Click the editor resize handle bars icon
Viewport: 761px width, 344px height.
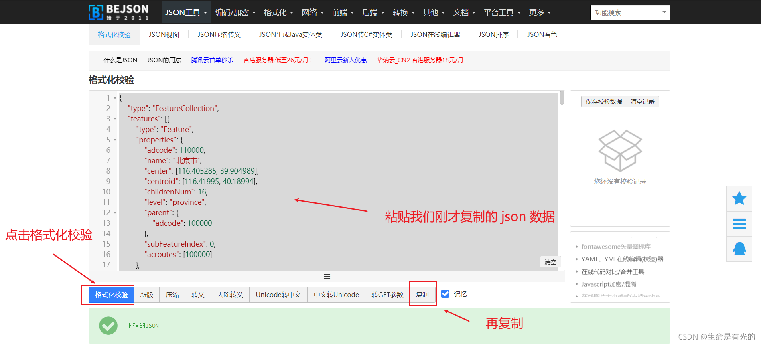(x=327, y=277)
